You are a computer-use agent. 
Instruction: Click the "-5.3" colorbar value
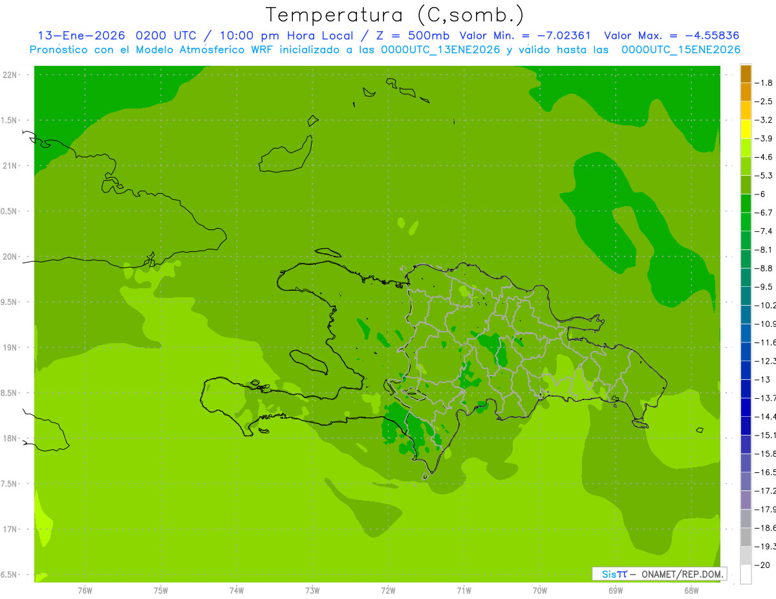tap(764, 175)
